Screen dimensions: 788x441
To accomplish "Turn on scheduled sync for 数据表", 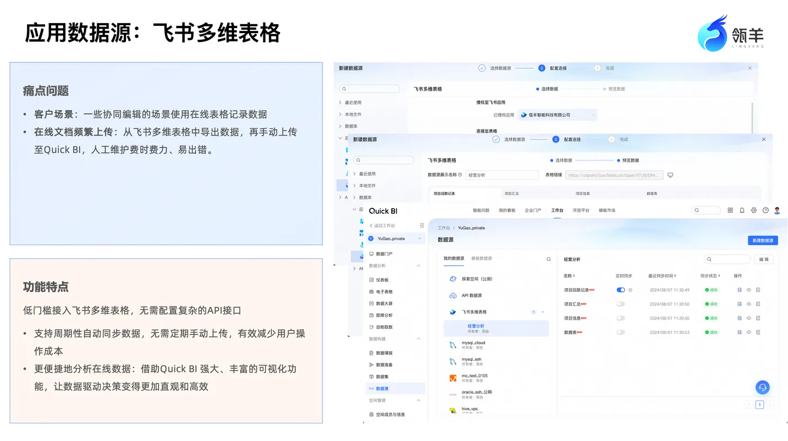I will coord(621,332).
